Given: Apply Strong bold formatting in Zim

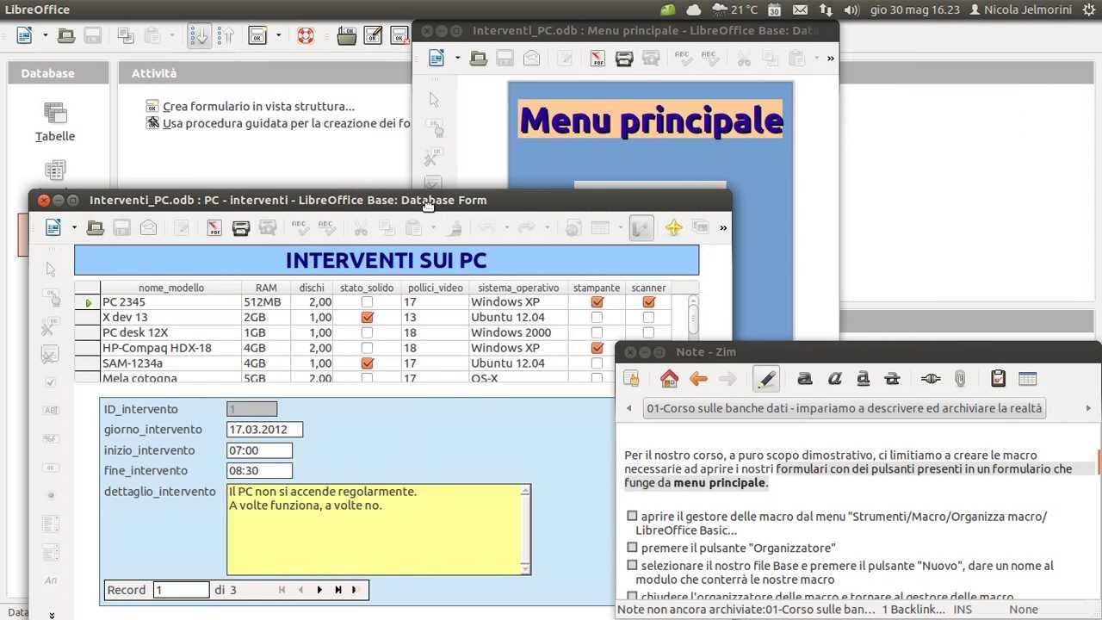Looking at the screenshot, I should [x=805, y=378].
